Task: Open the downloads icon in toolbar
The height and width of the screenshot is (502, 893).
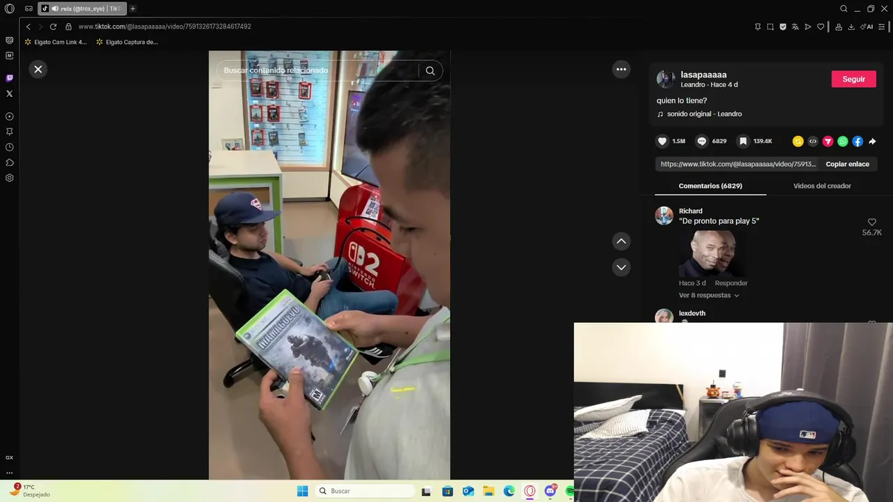Action: [851, 26]
